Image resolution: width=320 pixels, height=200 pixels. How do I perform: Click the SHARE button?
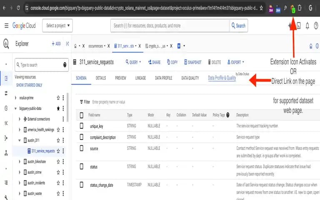[154, 62]
